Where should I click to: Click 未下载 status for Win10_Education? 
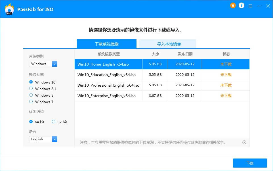pos(226,75)
